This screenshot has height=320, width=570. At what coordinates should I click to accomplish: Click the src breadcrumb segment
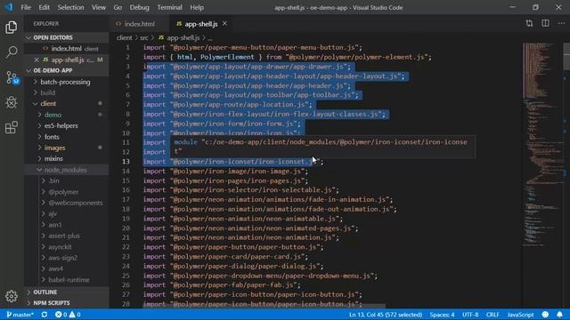144,37
